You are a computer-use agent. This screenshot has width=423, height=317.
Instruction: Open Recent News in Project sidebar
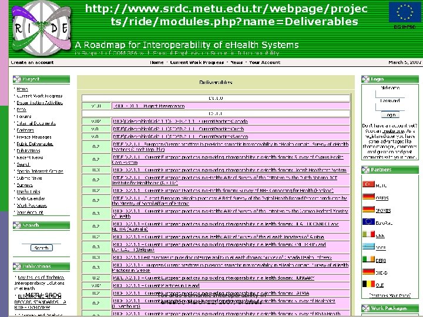click(30, 157)
